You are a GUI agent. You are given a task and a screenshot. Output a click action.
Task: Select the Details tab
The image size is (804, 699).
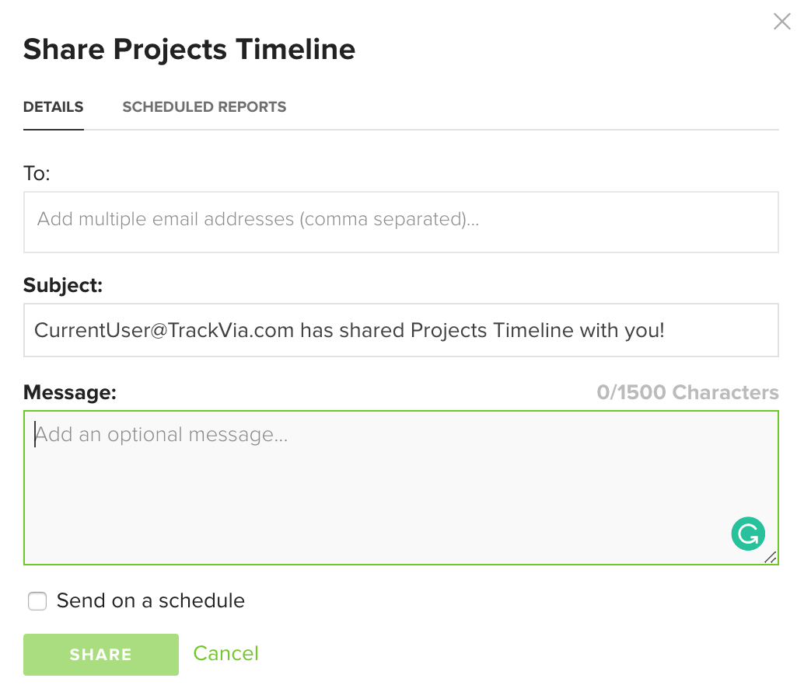coord(54,107)
